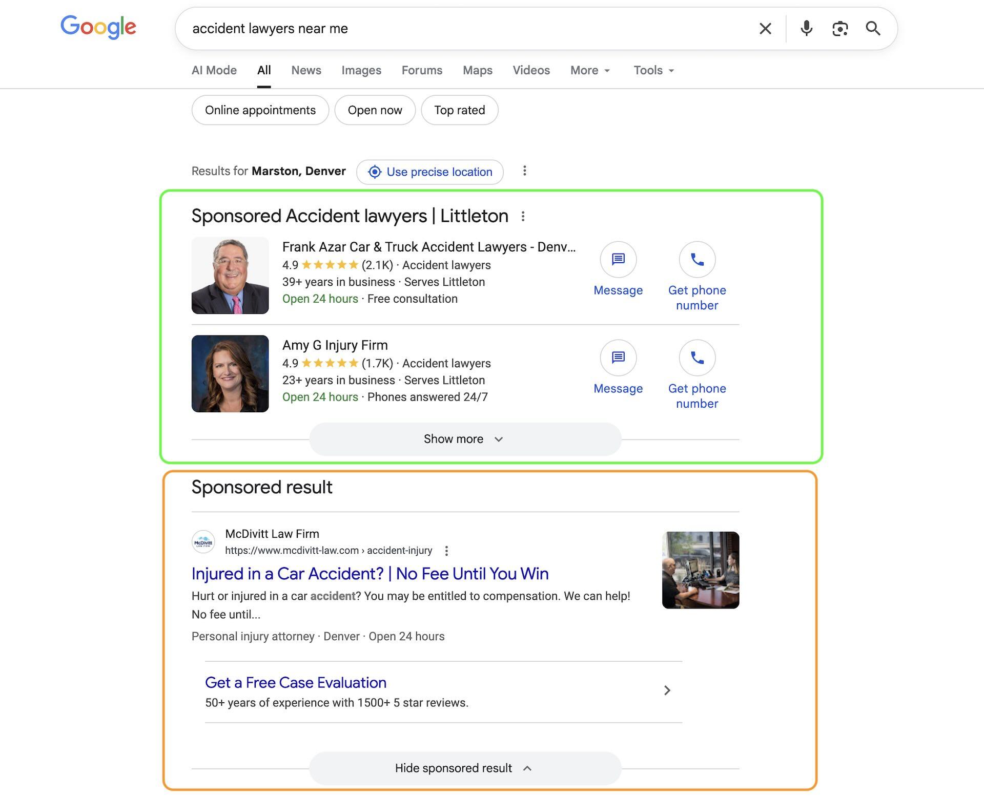The width and height of the screenshot is (984, 797).
Task: Expand Show more sponsored lawyers
Action: point(464,438)
